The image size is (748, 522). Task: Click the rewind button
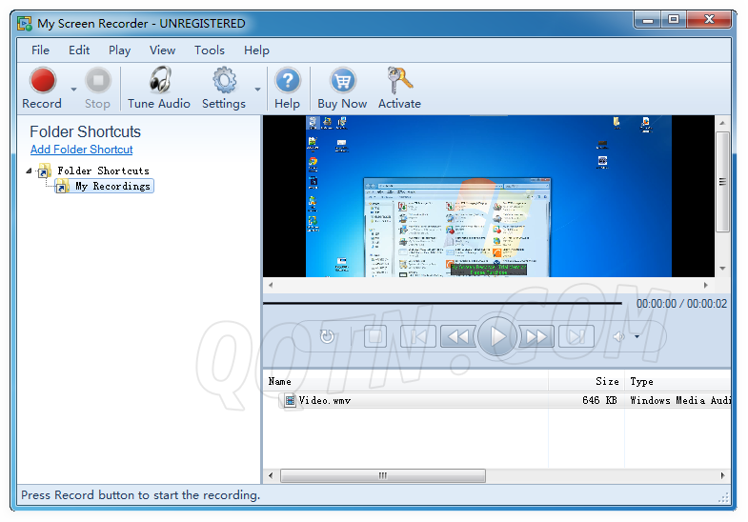tap(458, 336)
